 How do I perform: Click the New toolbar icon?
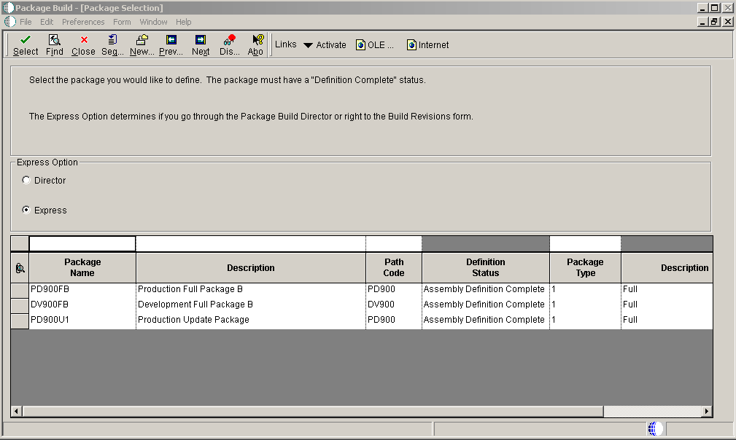pyautogui.click(x=140, y=44)
